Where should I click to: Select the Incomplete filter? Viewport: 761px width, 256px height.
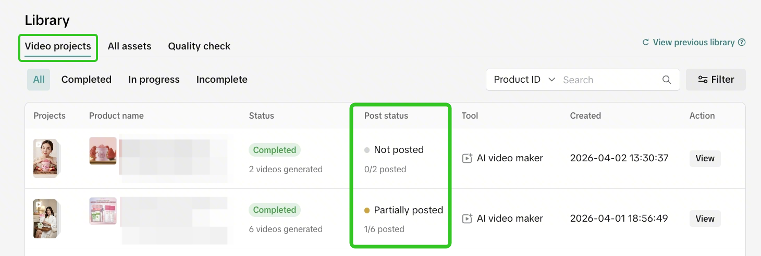pyautogui.click(x=222, y=80)
